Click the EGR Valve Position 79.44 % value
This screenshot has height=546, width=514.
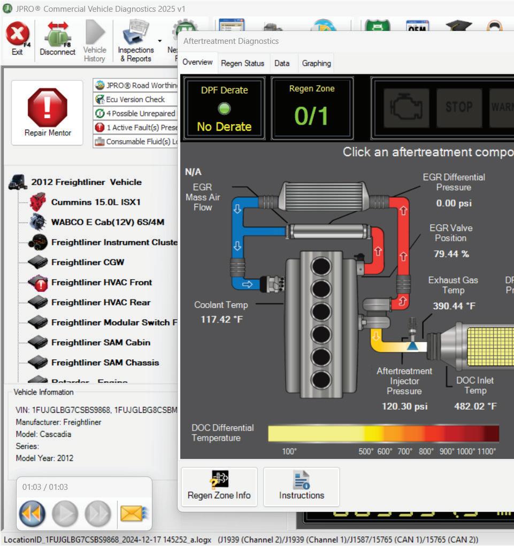pos(451,254)
